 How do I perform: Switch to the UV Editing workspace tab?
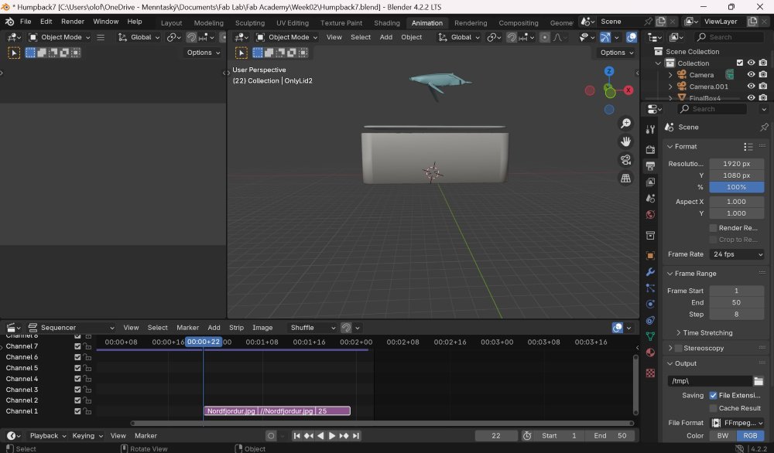pos(293,23)
